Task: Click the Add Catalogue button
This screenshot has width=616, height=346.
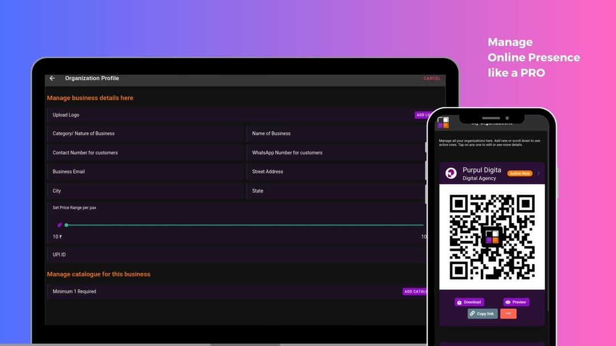Action: coord(415,291)
